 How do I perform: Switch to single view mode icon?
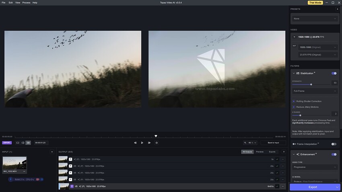(18, 143)
